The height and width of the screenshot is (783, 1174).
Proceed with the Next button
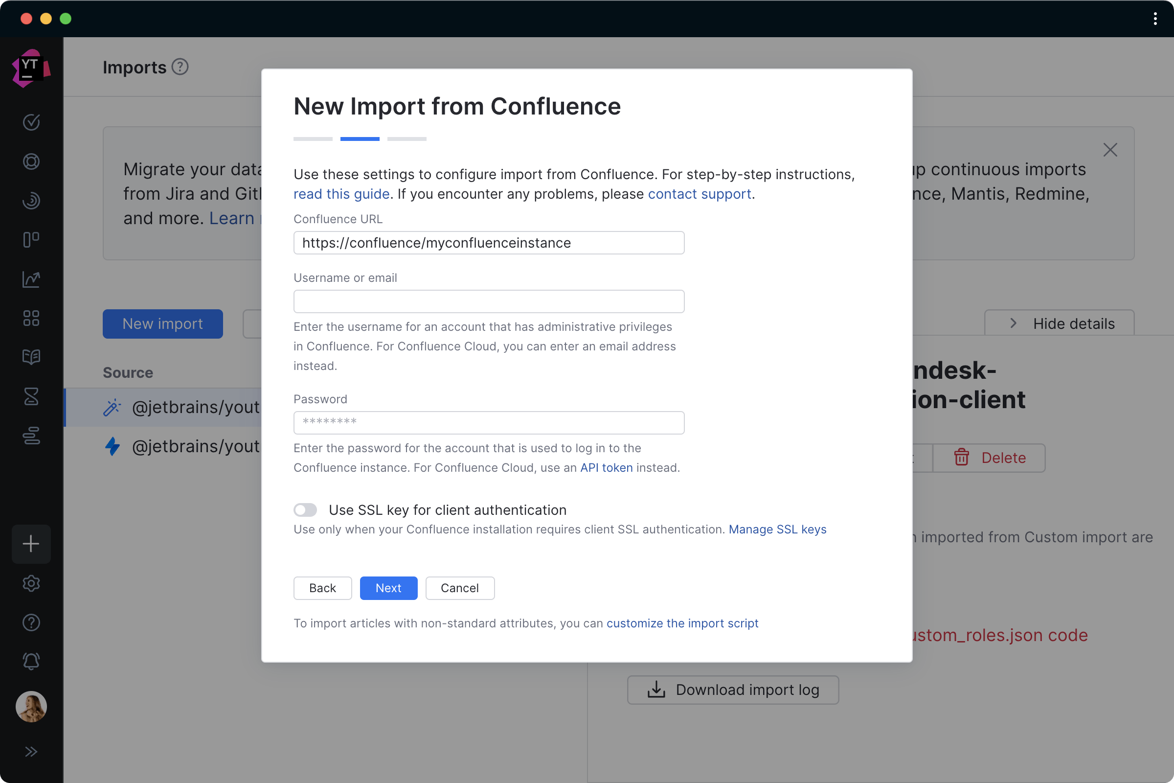tap(388, 588)
